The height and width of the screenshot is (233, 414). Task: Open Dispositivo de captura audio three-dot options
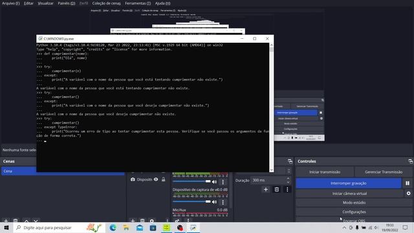click(223, 202)
